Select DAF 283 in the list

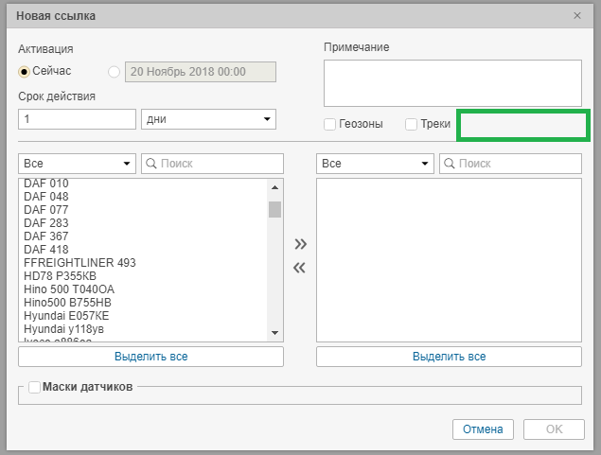point(46,223)
